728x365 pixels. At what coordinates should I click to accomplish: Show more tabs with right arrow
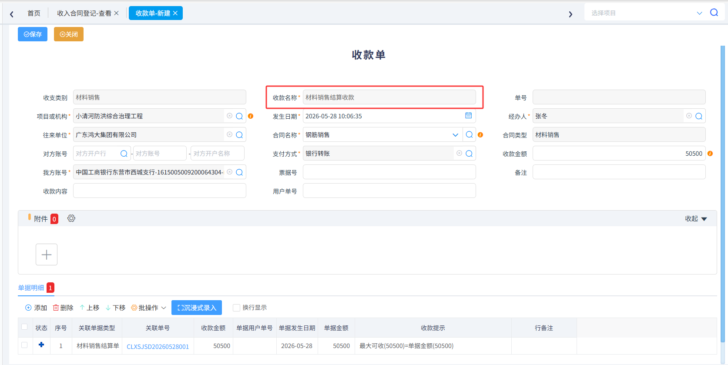(x=570, y=14)
